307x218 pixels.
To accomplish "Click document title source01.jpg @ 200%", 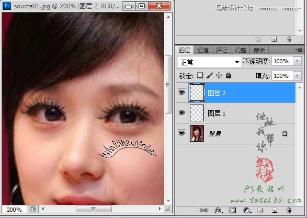I will tap(44, 6).
